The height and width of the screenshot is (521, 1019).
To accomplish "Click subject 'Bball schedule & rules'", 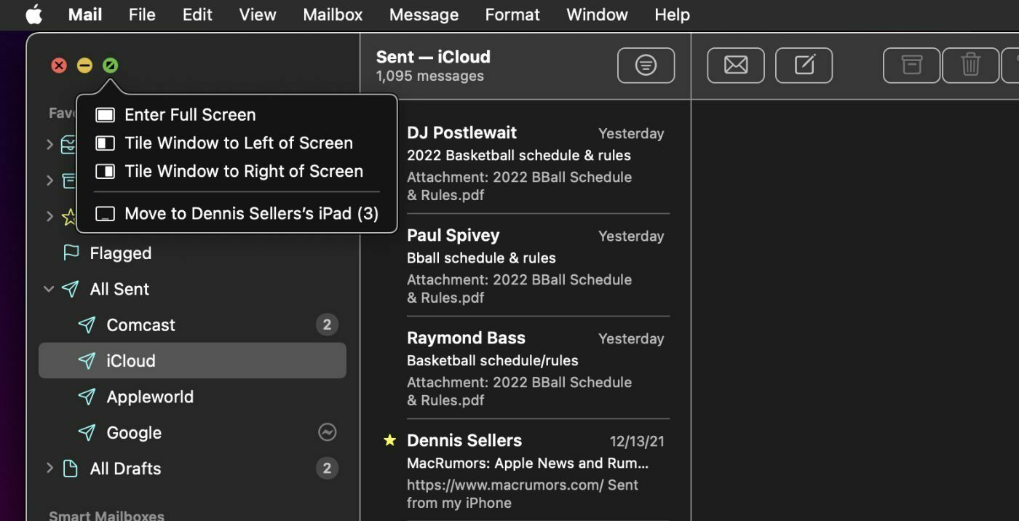I will [481, 258].
